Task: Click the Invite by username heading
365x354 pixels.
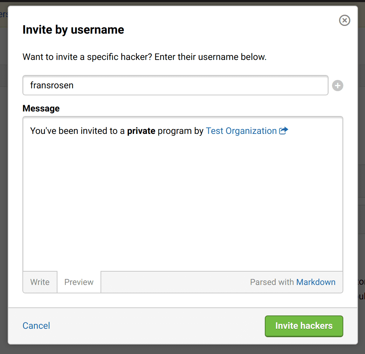Action: pos(73,30)
